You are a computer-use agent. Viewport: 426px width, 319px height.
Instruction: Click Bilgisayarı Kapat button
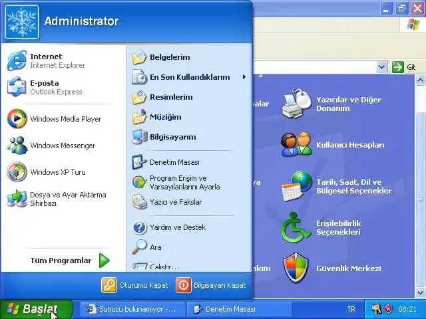click(211, 285)
